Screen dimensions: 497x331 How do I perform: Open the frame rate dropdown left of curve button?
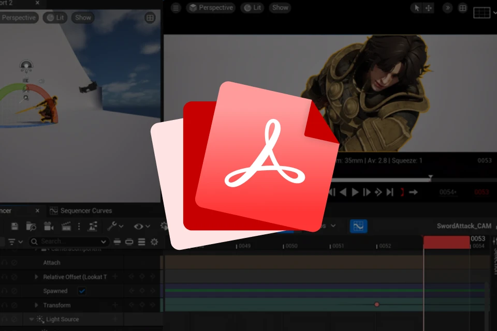pos(333,226)
